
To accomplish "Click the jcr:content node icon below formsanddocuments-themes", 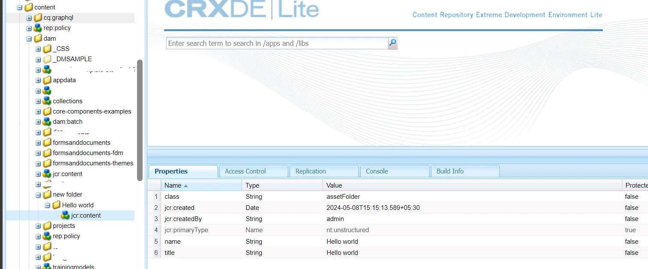I will (x=47, y=174).
